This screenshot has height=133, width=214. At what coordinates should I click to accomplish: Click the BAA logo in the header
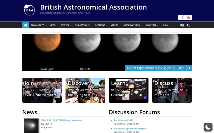(x=29, y=10)
